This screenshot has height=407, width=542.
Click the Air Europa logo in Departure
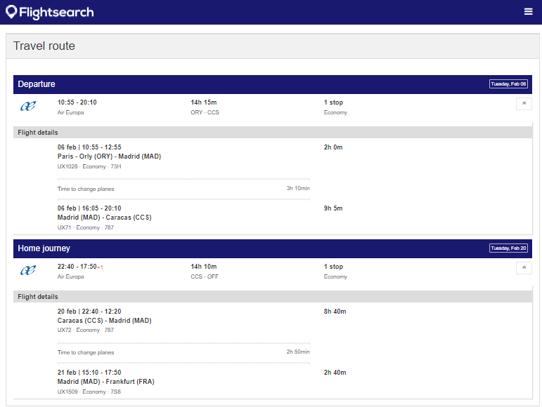[27, 106]
